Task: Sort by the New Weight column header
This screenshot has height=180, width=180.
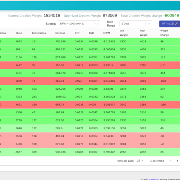Action: click(144, 33)
